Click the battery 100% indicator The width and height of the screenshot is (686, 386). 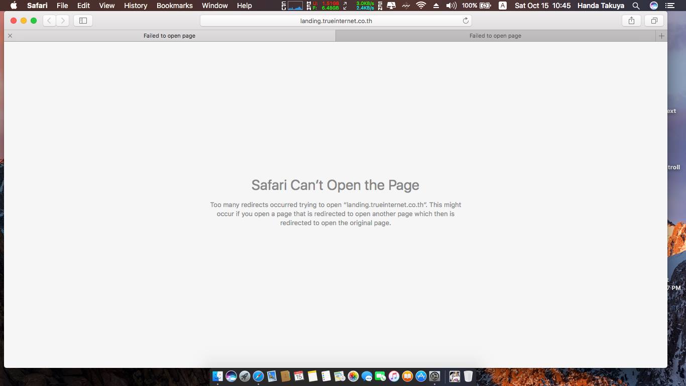[477, 6]
